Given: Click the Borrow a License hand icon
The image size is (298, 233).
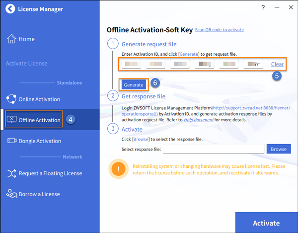Looking at the screenshot, I should coord(11,193).
